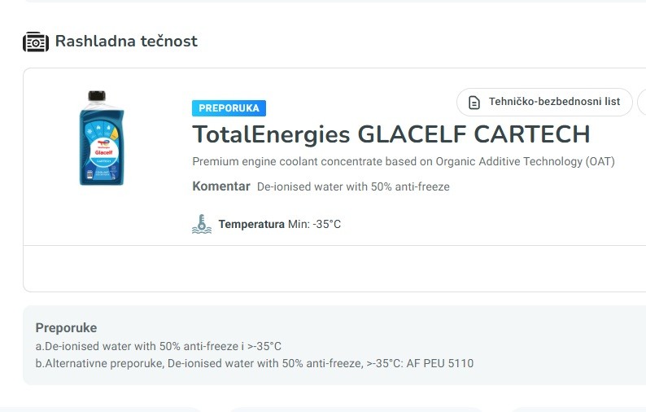The height and width of the screenshot is (412, 646).
Task: Open the Tehničko-bezbednosni list button
Action: pyautogui.click(x=544, y=102)
